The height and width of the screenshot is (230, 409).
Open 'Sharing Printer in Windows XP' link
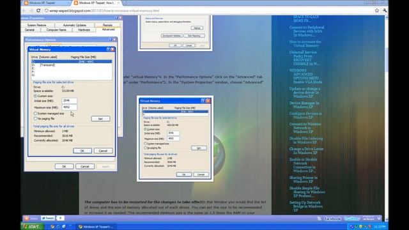click(303, 180)
